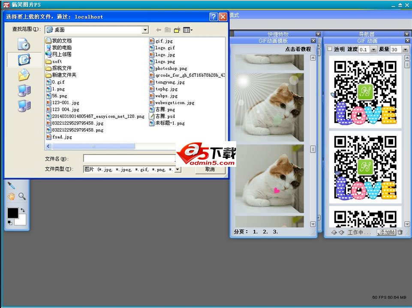Select the 网上邻居 item
The width and height of the screenshot is (412, 308).
[59, 54]
